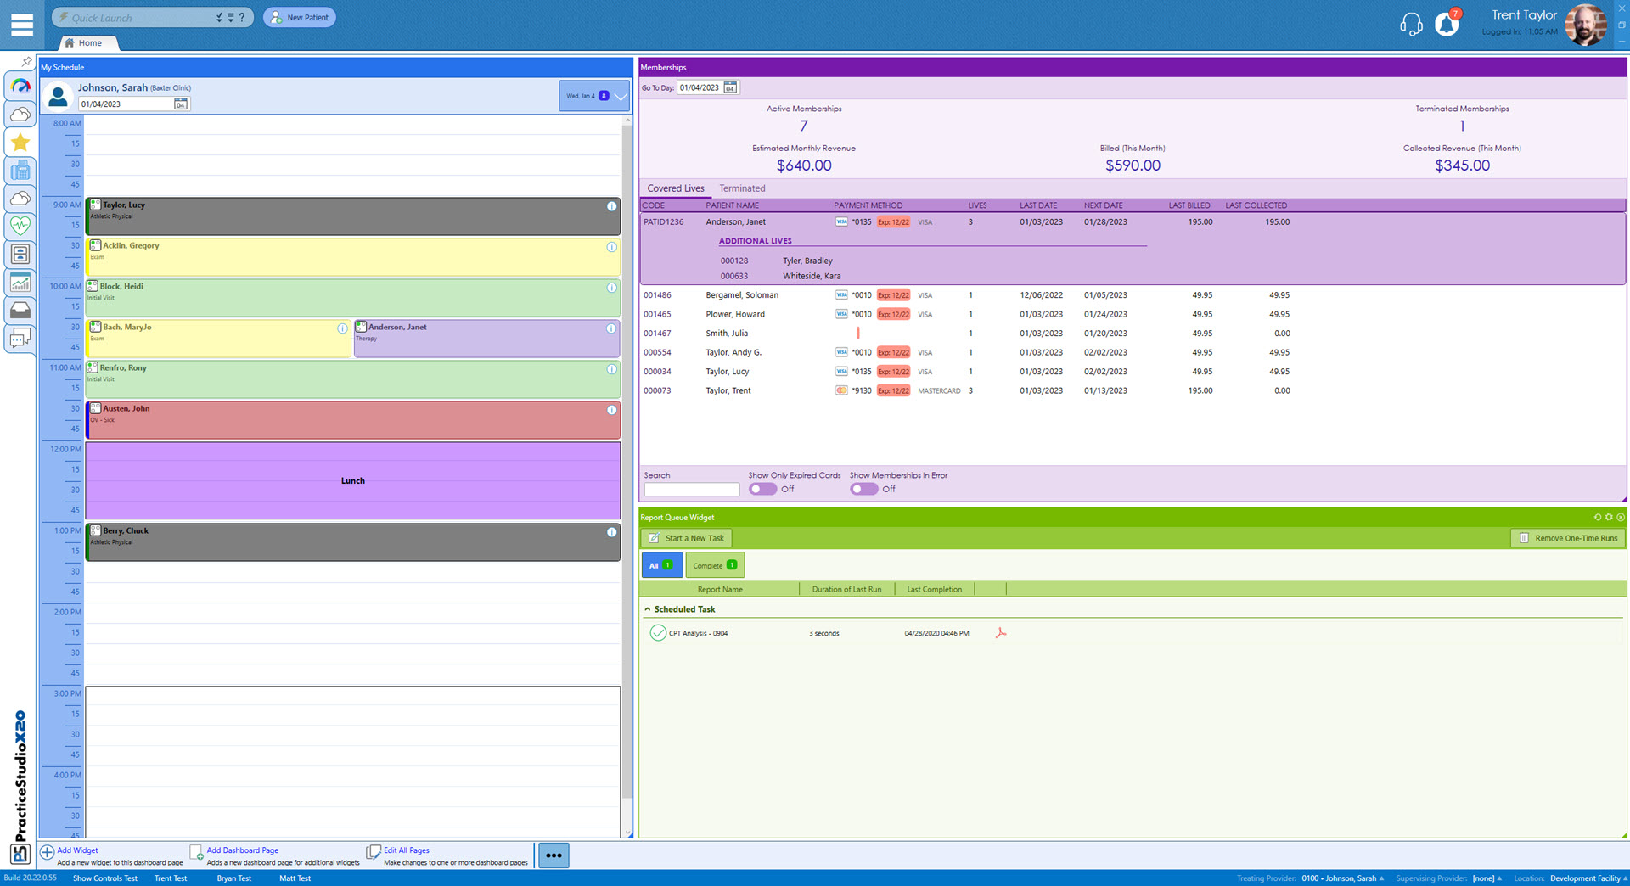Select the Home tab
The height and width of the screenshot is (886, 1630).
pyautogui.click(x=88, y=42)
